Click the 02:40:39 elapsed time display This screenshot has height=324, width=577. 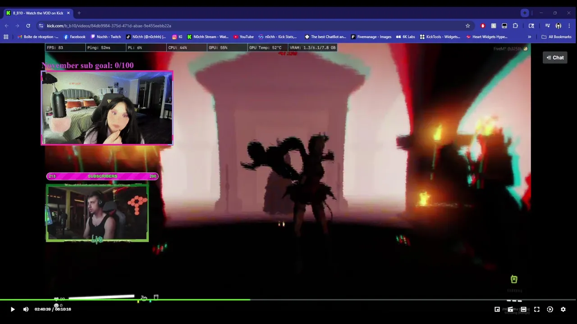click(x=43, y=309)
